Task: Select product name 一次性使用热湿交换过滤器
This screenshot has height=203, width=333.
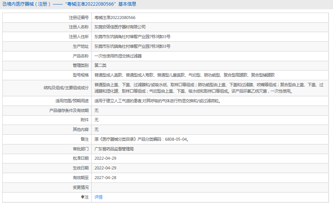Action: [118, 56]
